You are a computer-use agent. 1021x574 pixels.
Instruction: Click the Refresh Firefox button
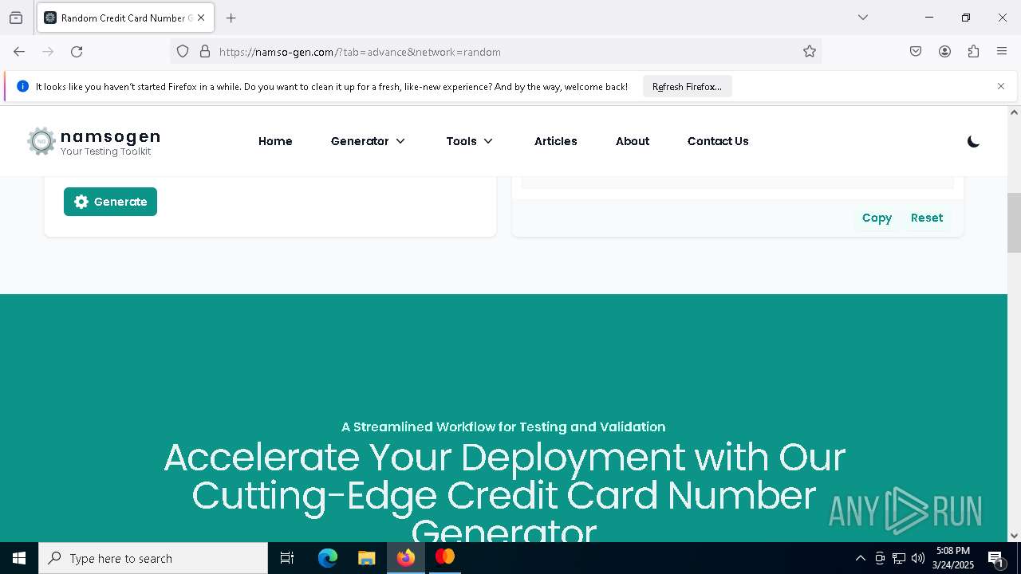(x=687, y=86)
